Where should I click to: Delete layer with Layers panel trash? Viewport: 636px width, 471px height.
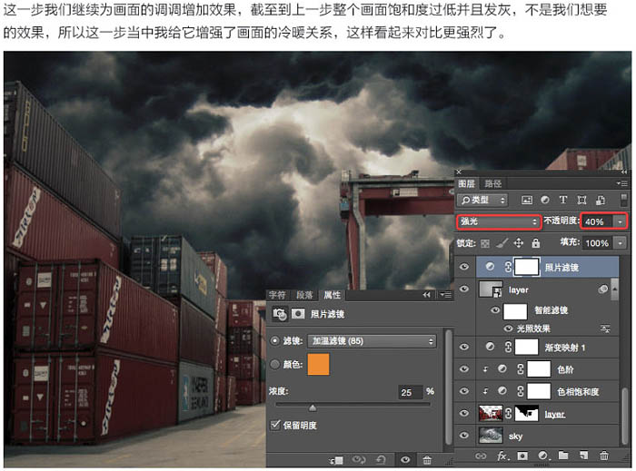pos(604,456)
